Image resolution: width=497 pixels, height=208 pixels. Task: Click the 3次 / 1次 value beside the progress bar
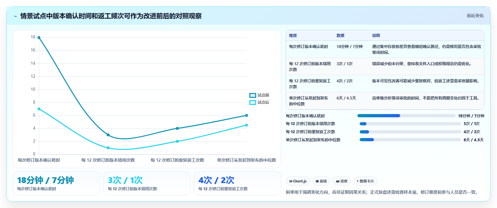[472, 124]
